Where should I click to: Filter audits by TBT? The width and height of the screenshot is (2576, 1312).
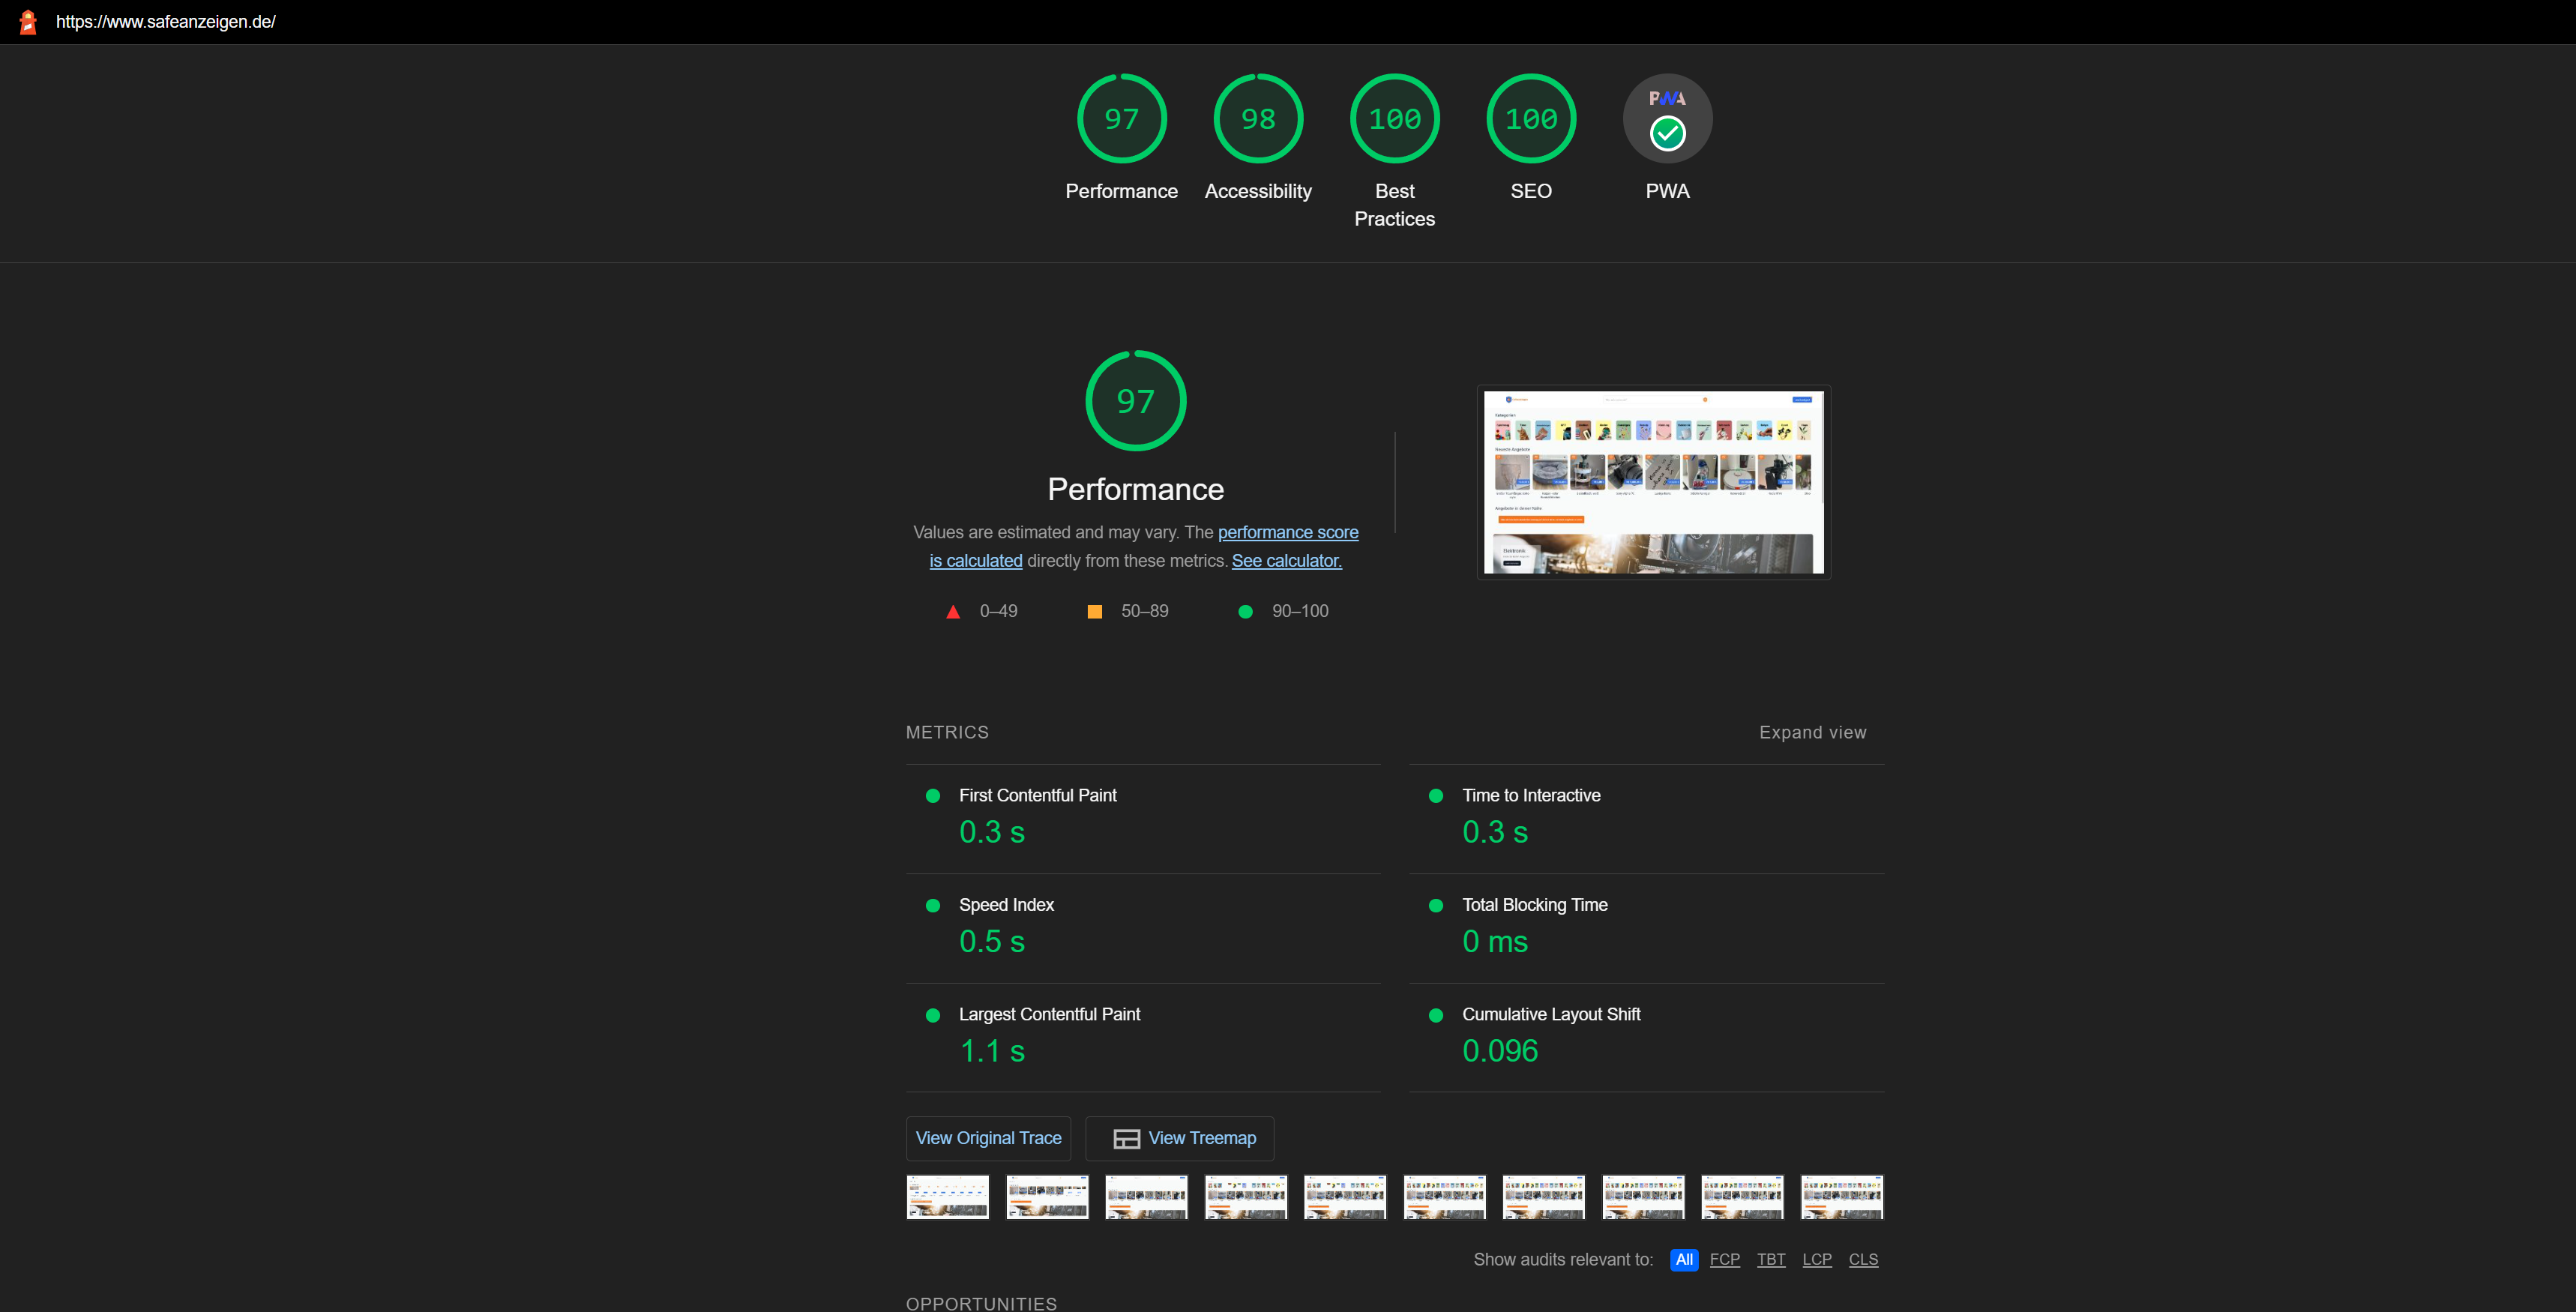(1770, 1260)
